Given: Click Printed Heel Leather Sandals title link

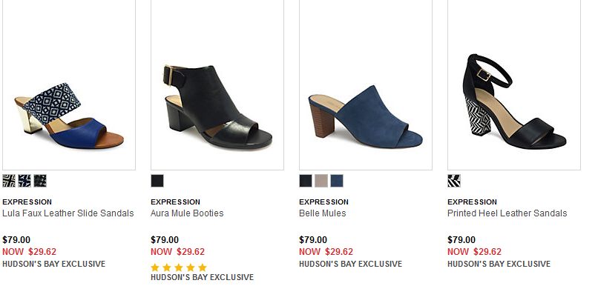Looking at the screenshot, I should (507, 213).
